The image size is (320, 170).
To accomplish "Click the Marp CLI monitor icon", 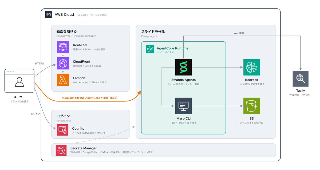I will coord(183,106).
